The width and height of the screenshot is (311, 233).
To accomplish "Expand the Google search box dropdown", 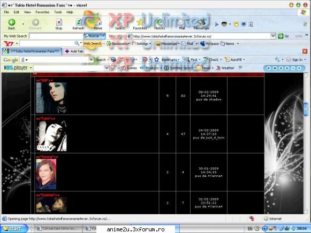I will point(91,60).
